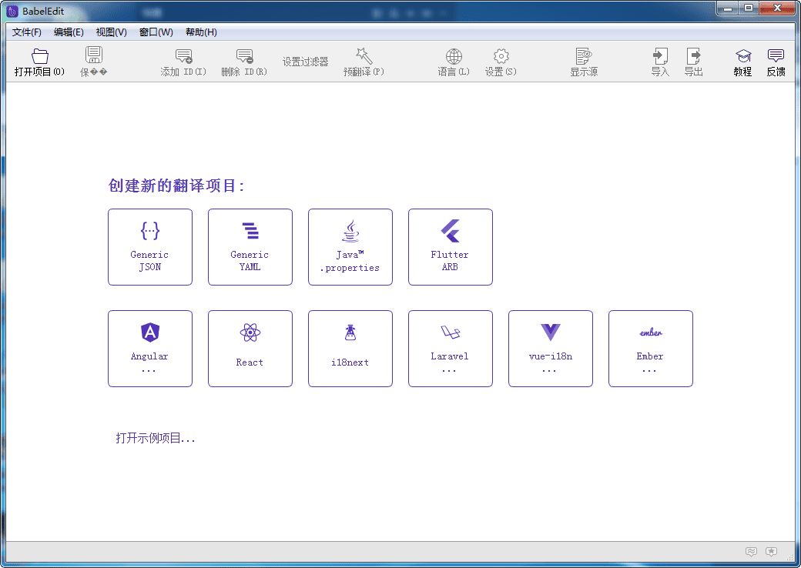Screen dimensions: 801x568
Task: Open the 窗口(W) menu
Action: tap(156, 32)
